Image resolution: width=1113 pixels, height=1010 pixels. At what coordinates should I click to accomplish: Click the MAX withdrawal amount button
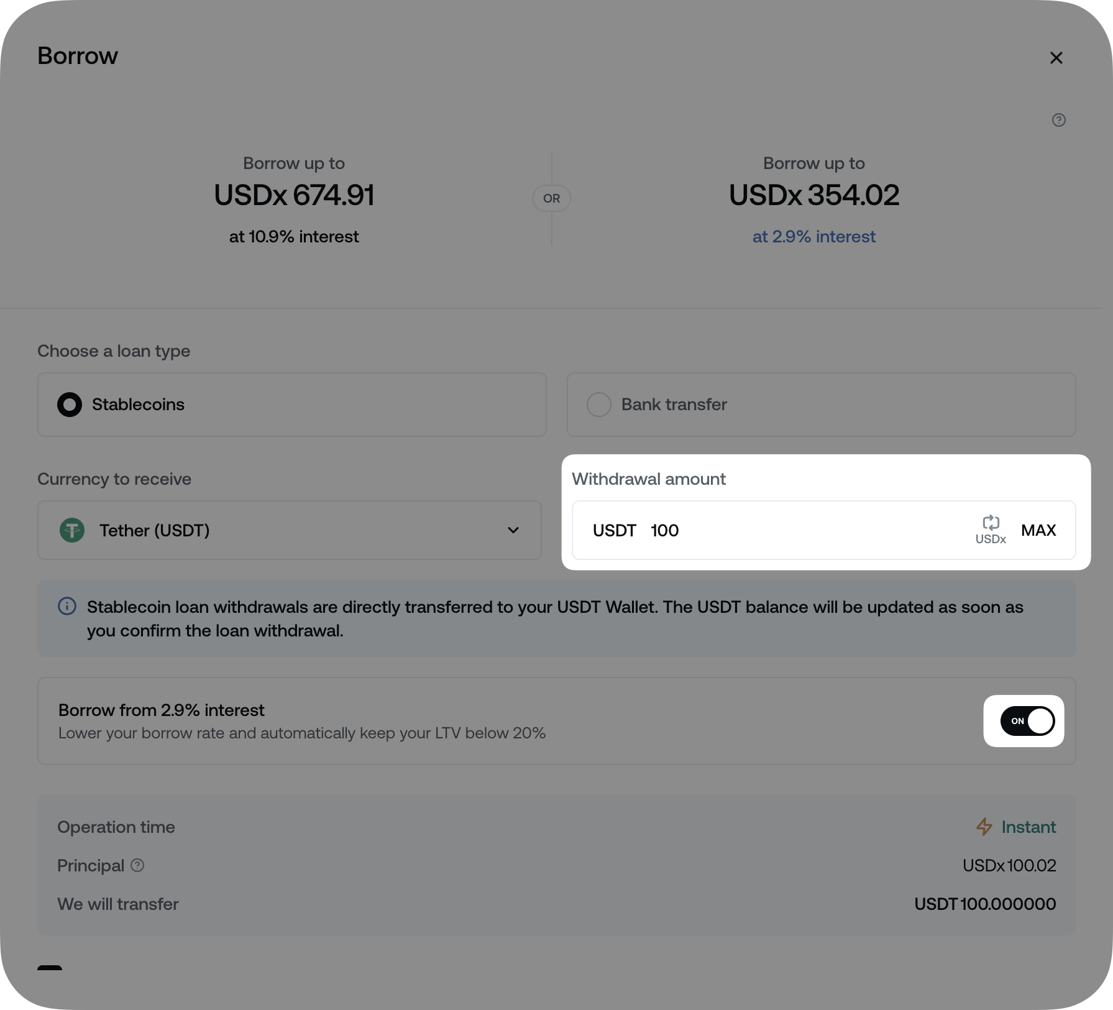click(x=1038, y=530)
